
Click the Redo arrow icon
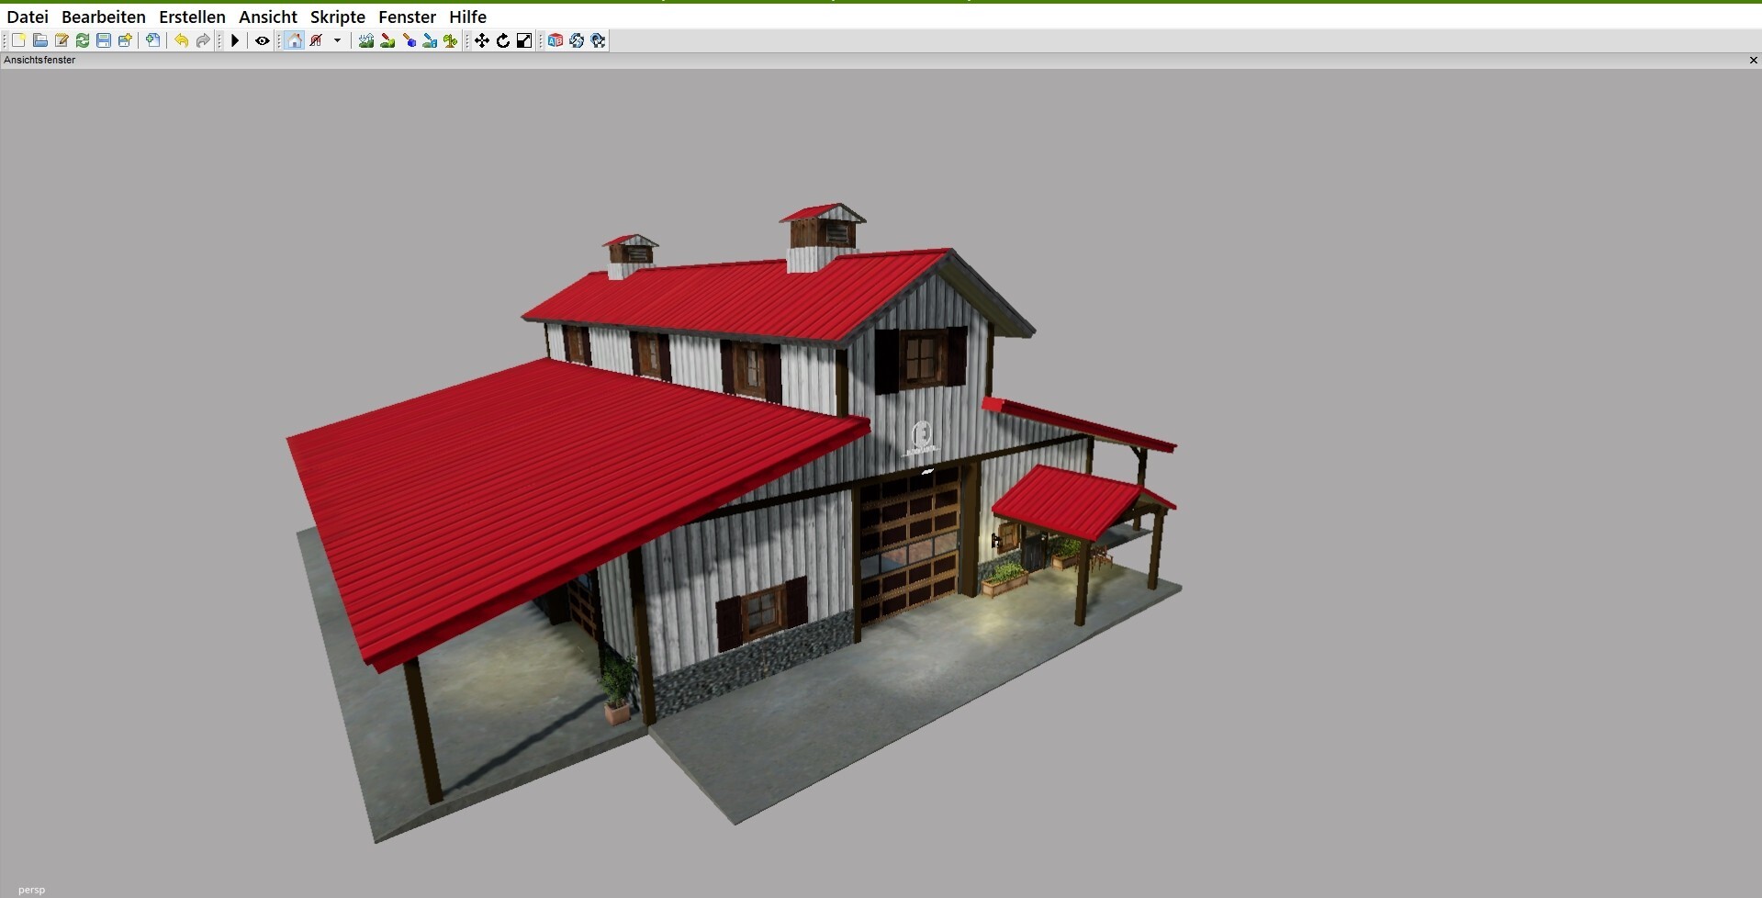tap(203, 40)
